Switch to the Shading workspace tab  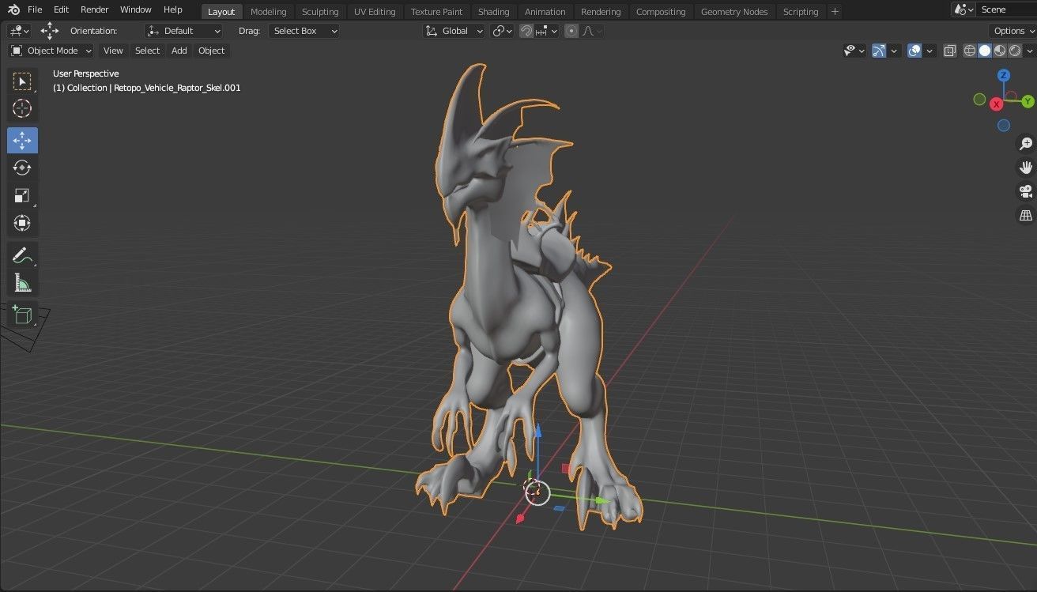click(493, 11)
